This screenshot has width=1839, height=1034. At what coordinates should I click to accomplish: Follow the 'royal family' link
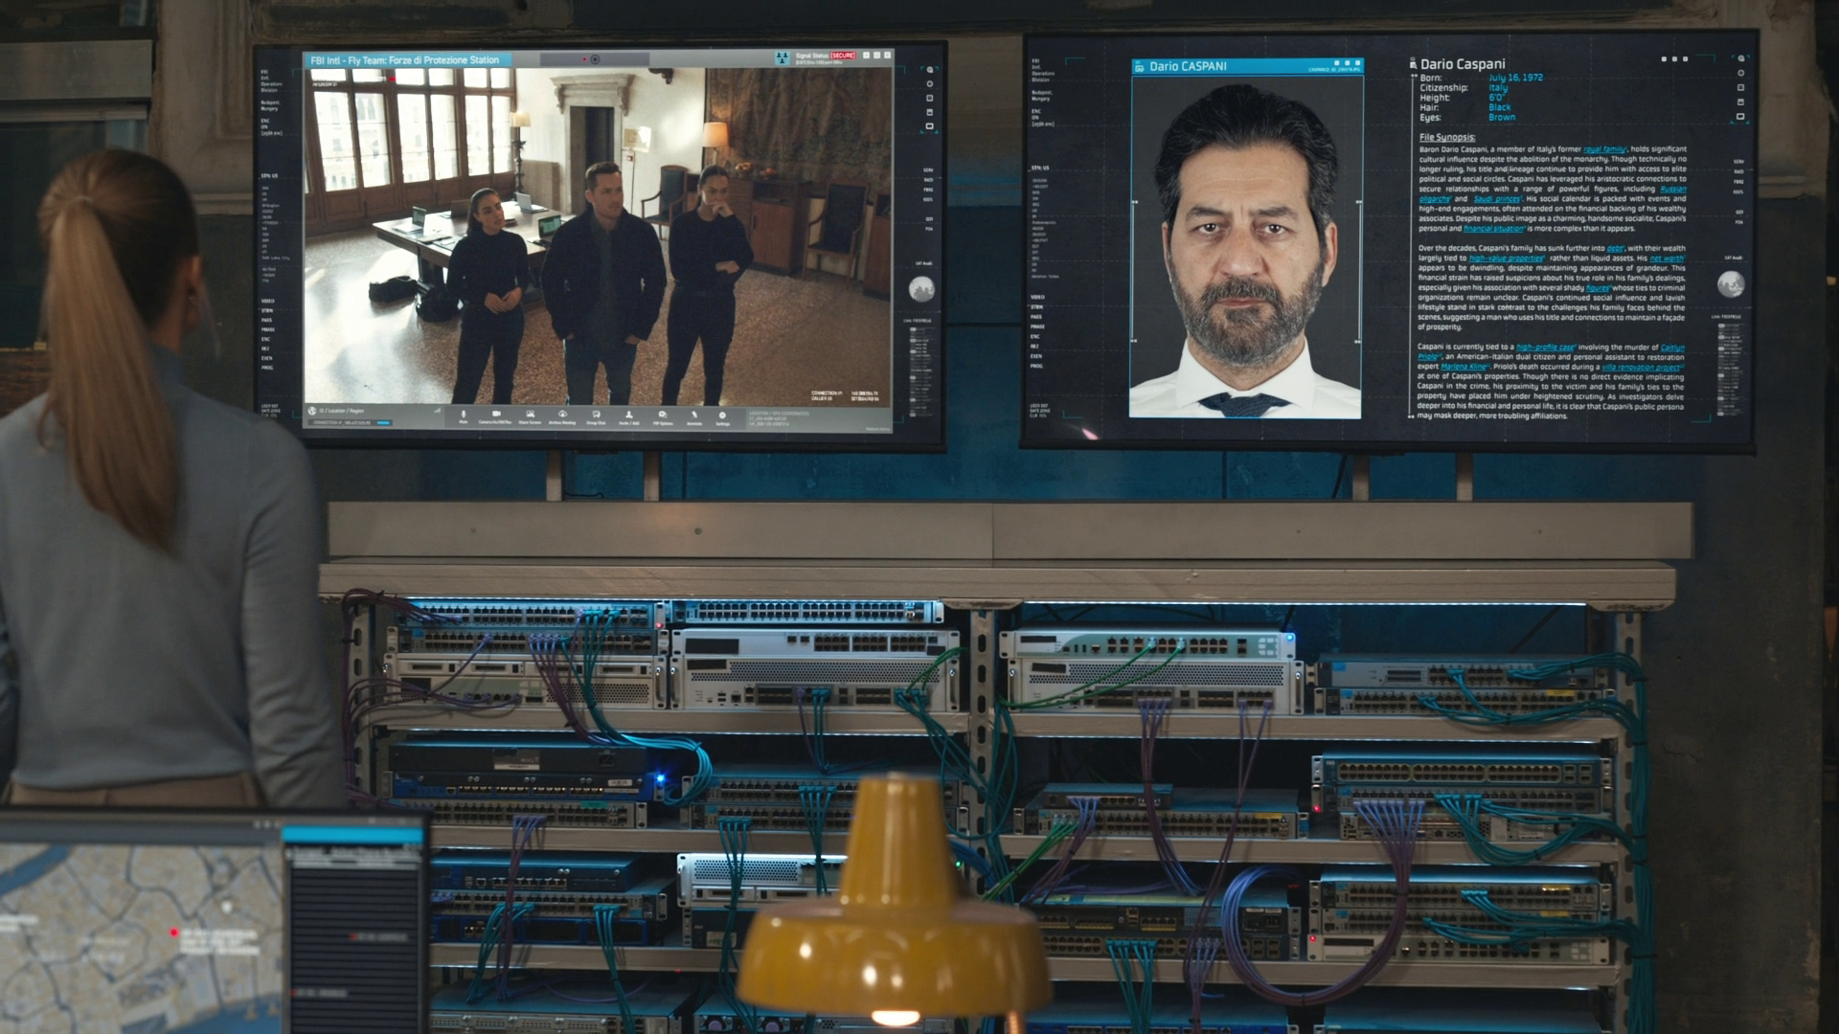pos(1604,149)
